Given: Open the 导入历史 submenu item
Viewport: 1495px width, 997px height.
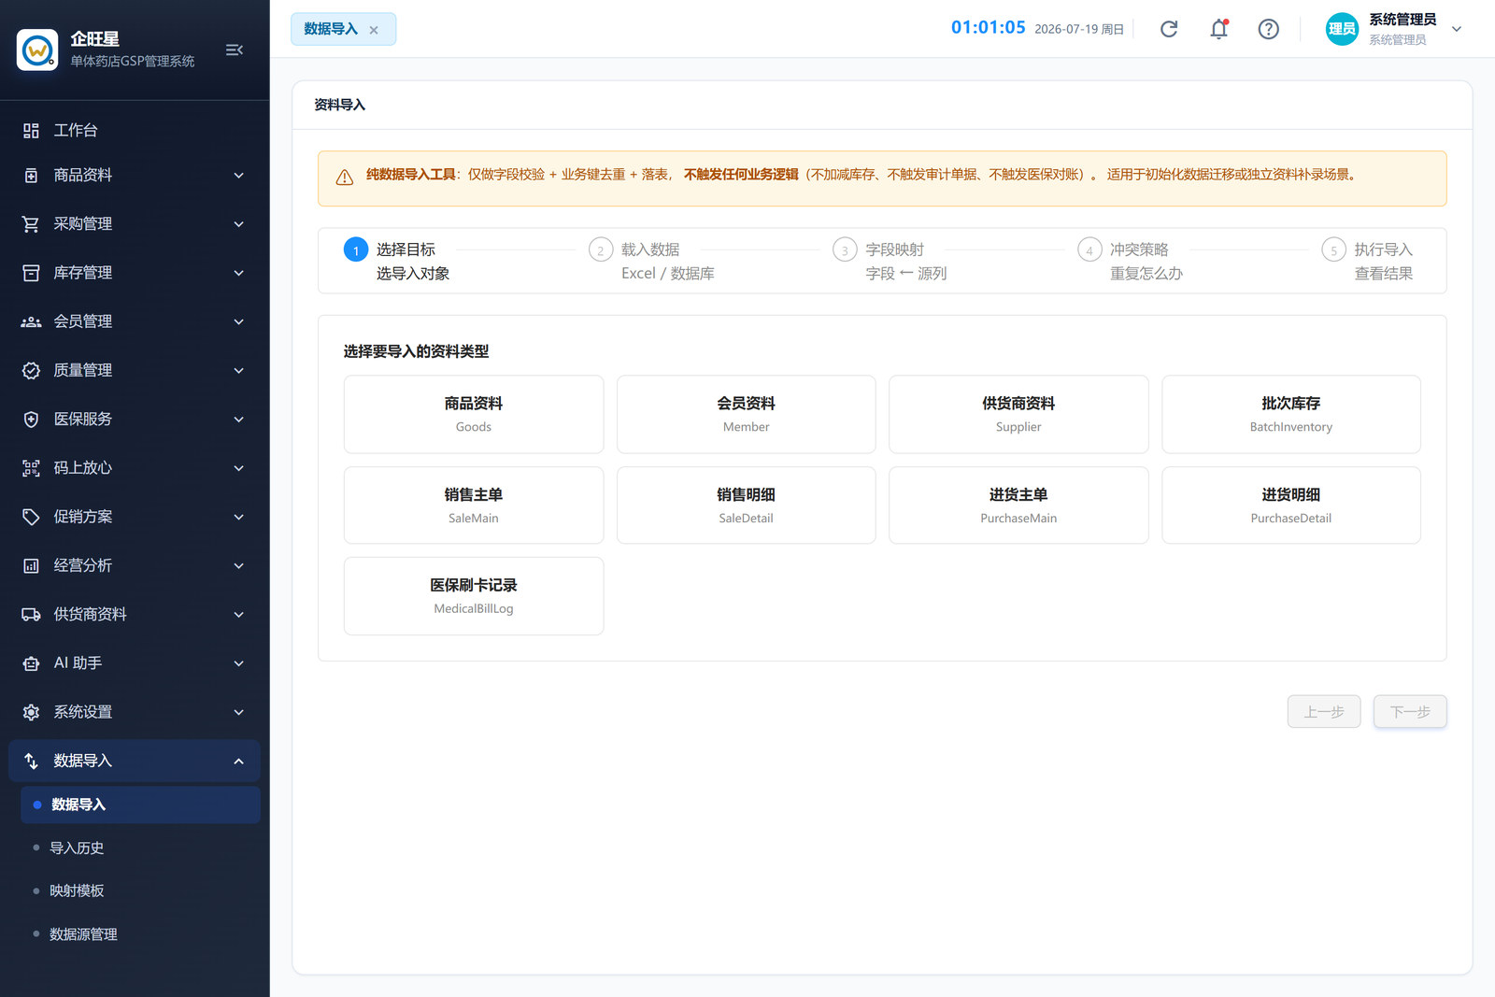Looking at the screenshot, I should (140, 847).
